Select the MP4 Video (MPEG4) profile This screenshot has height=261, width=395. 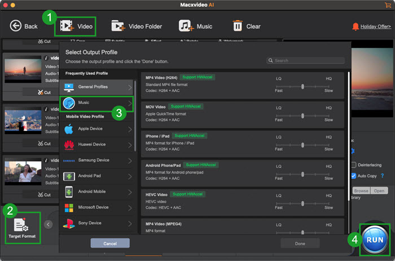pos(243,226)
